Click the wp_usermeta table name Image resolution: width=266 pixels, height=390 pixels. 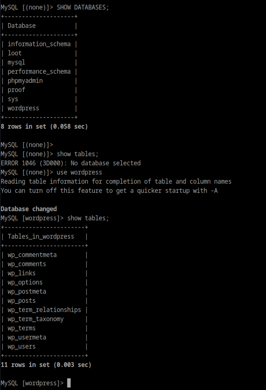(27, 337)
